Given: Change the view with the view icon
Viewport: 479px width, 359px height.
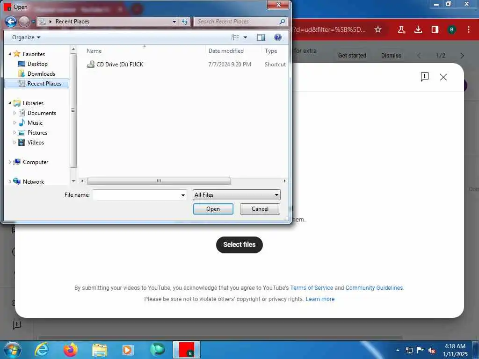Looking at the screenshot, I should pos(235,37).
